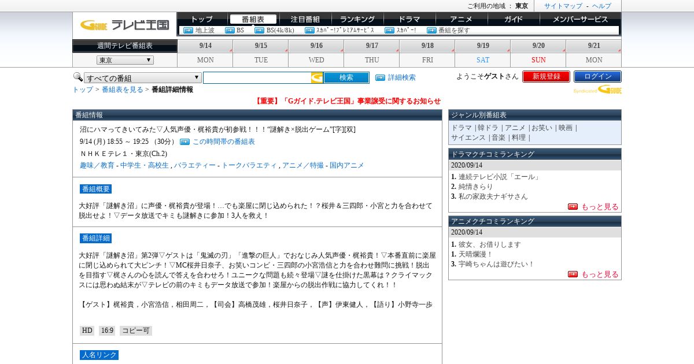
Task: Click the お笑い genre link
Action: point(542,128)
